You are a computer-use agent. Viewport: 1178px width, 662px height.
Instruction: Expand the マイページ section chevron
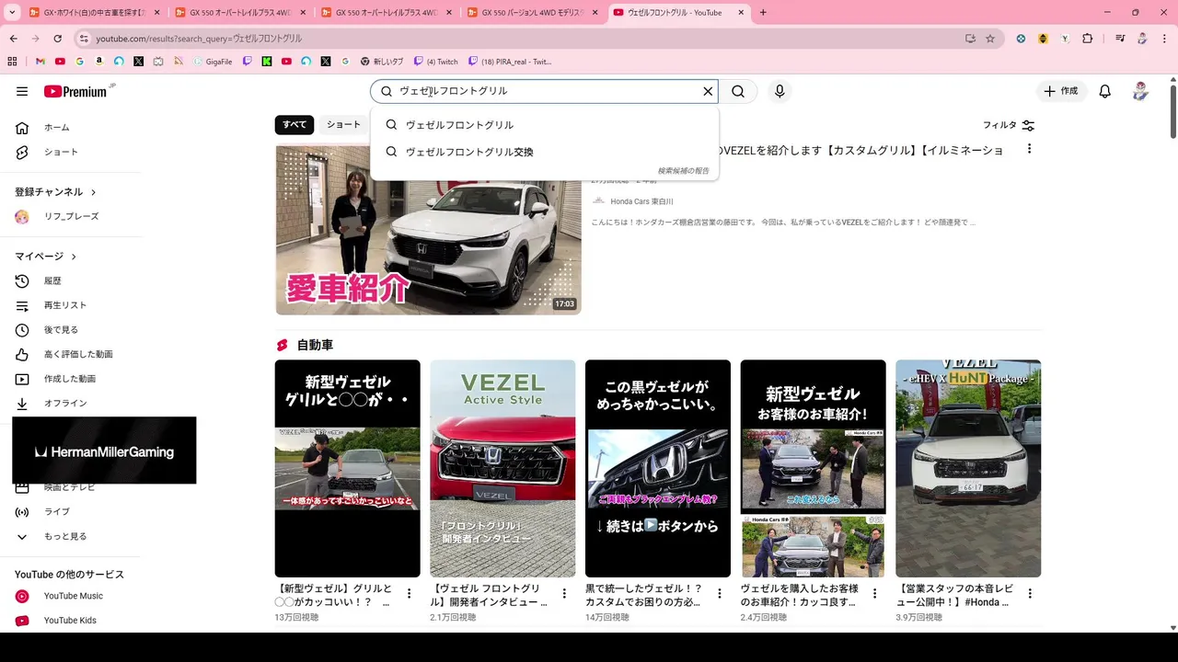pyautogui.click(x=74, y=257)
